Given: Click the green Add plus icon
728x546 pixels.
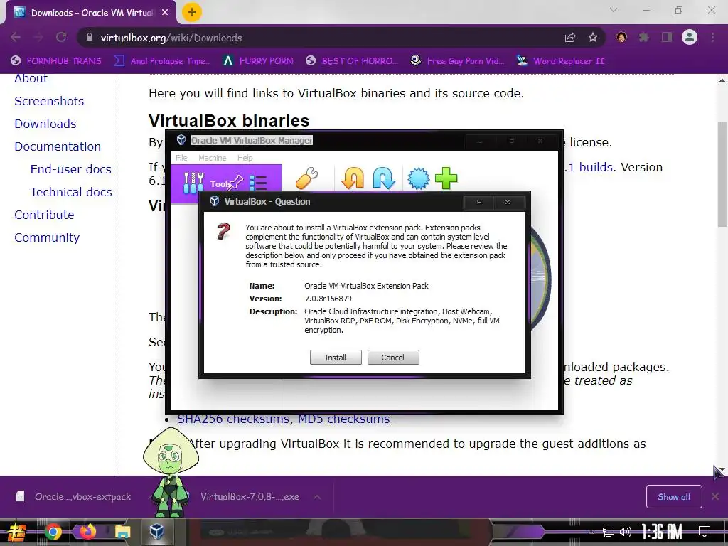Looking at the screenshot, I should click(446, 178).
